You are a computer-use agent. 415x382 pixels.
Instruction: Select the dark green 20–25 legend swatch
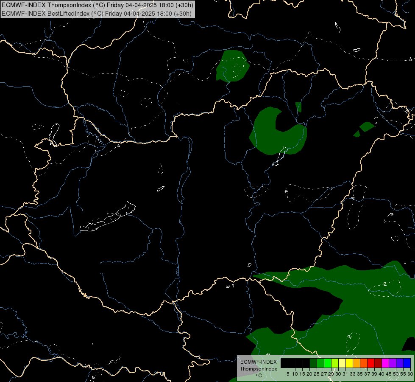pos(313,363)
